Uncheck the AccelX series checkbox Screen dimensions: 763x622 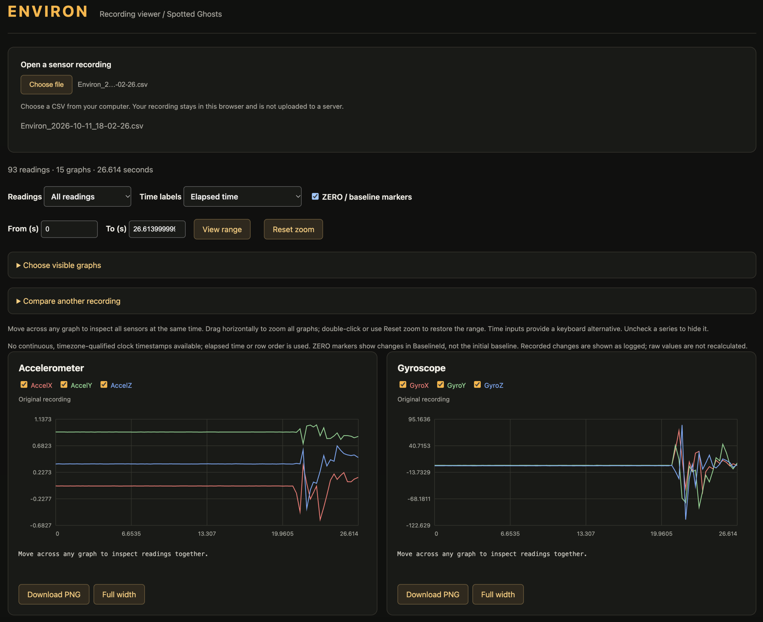click(x=24, y=385)
